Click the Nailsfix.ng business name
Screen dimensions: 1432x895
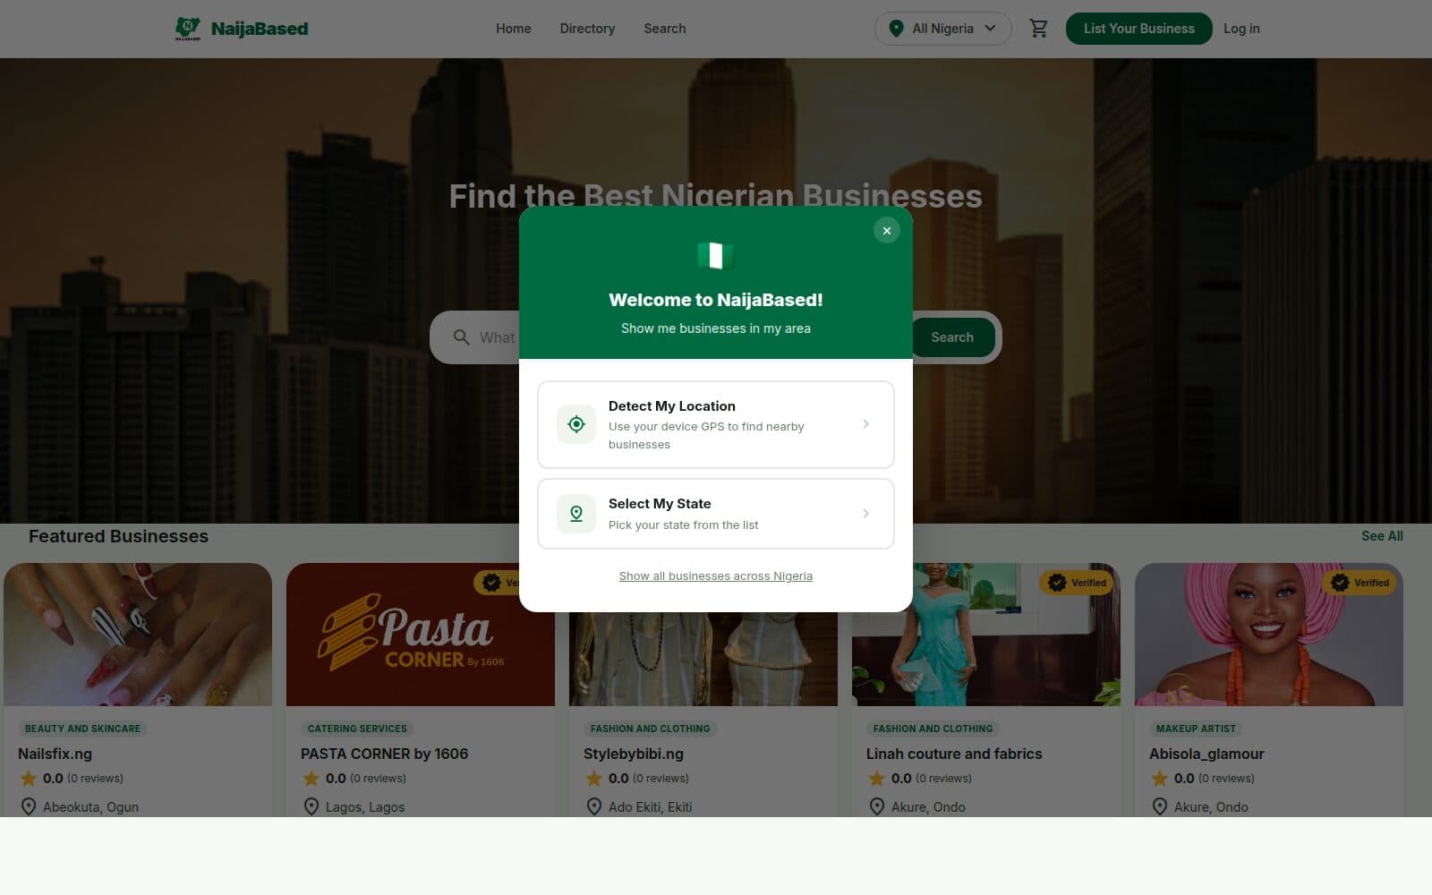pos(55,754)
